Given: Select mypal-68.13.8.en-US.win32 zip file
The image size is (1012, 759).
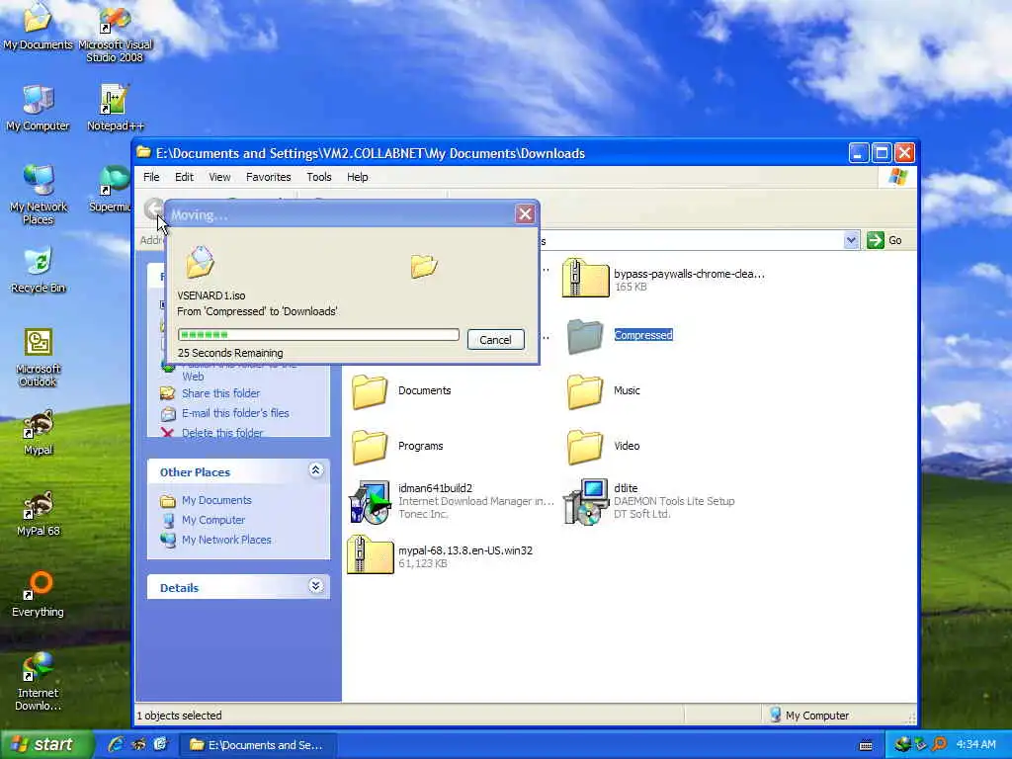Looking at the screenshot, I should (440, 555).
